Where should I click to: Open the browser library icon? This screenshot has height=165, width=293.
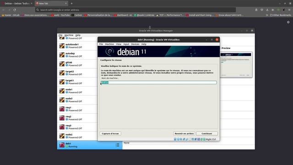click(273, 10)
